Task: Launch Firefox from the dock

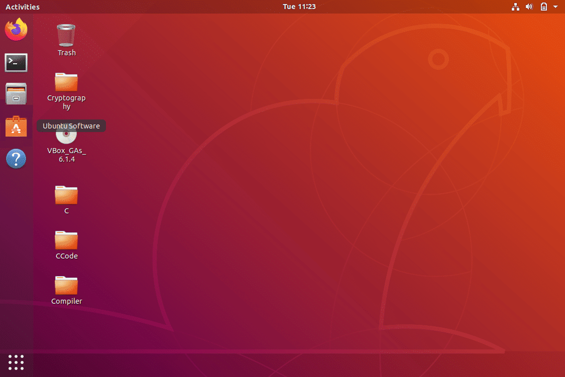Action: click(x=16, y=30)
